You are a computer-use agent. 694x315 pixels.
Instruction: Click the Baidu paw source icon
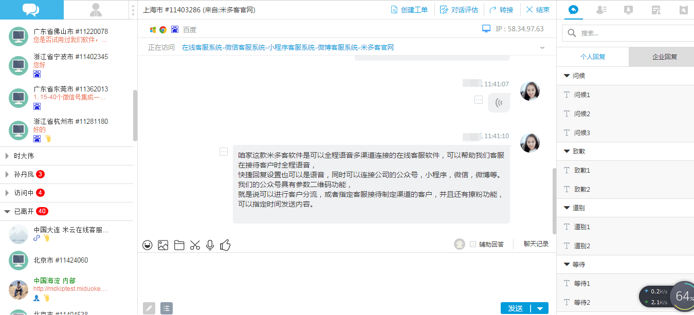point(175,30)
